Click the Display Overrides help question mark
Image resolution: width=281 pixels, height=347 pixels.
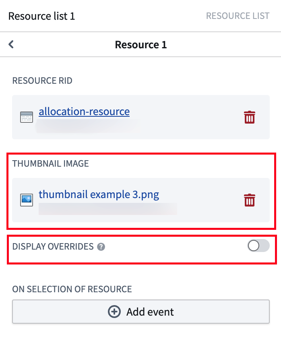coord(101,246)
